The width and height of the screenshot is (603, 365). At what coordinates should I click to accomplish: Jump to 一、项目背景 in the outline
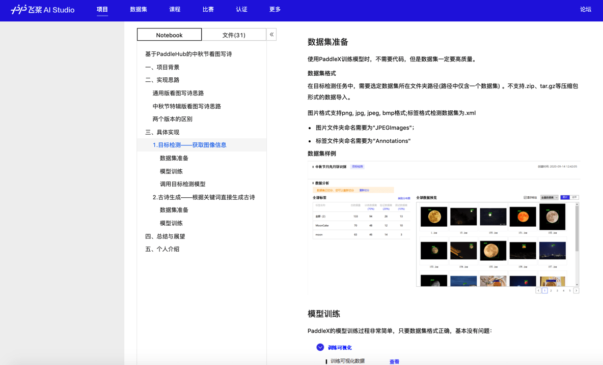click(162, 67)
